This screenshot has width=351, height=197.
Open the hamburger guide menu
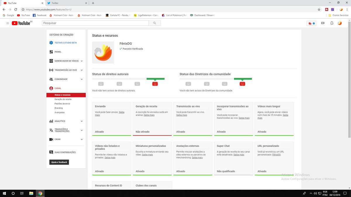pos(8,23)
